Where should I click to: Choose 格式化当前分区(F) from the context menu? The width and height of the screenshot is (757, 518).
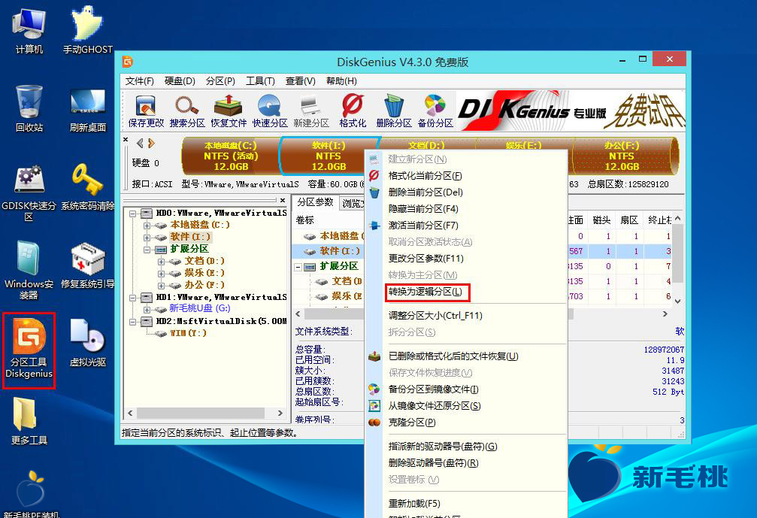coord(466,176)
